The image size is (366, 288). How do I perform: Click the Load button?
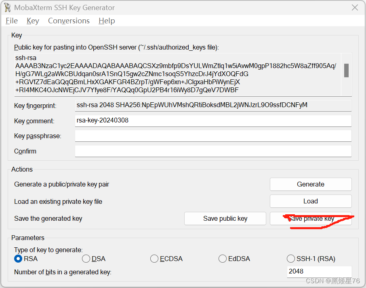(311, 201)
